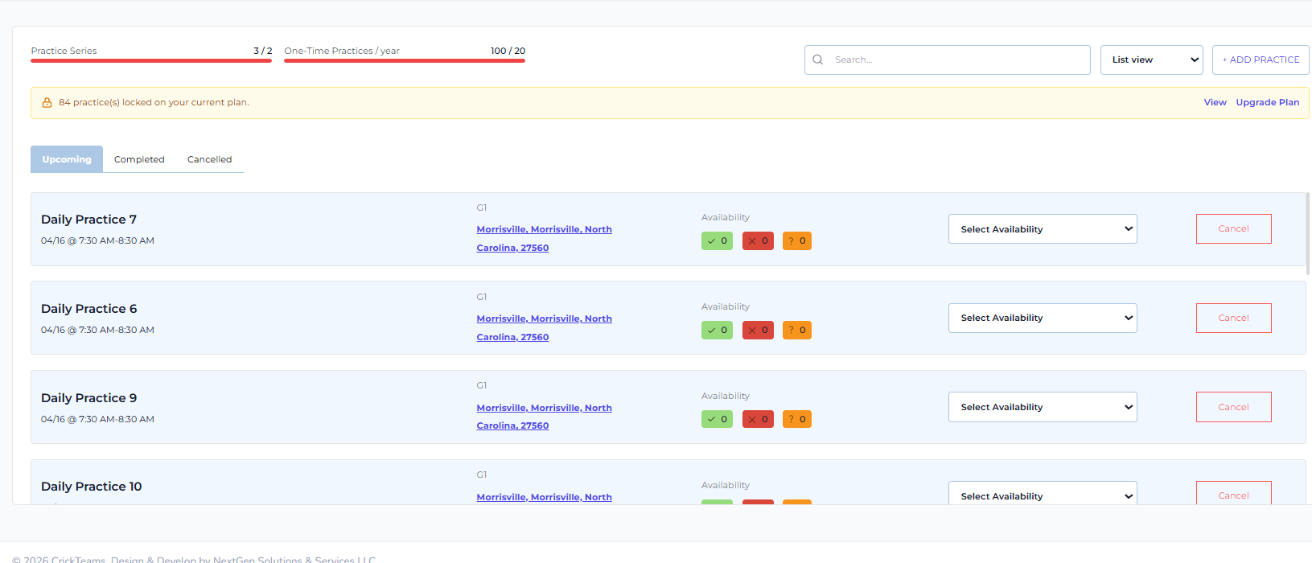Click the G1 label of Daily Practice 9

coord(482,385)
